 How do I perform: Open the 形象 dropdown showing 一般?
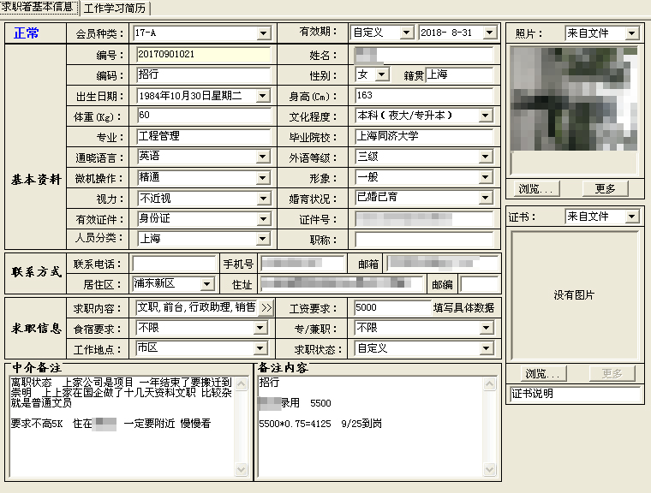[x=485, y=178]
